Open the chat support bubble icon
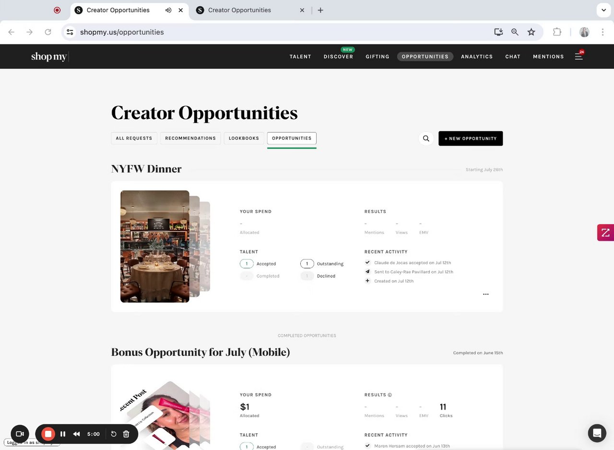Screen dimensions: 614x450 pos(597,433)
